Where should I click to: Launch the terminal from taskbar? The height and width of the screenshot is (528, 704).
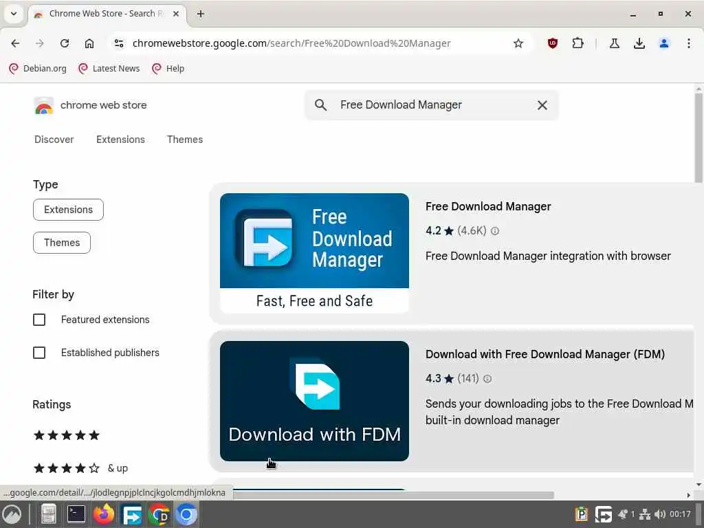[76, 514]
